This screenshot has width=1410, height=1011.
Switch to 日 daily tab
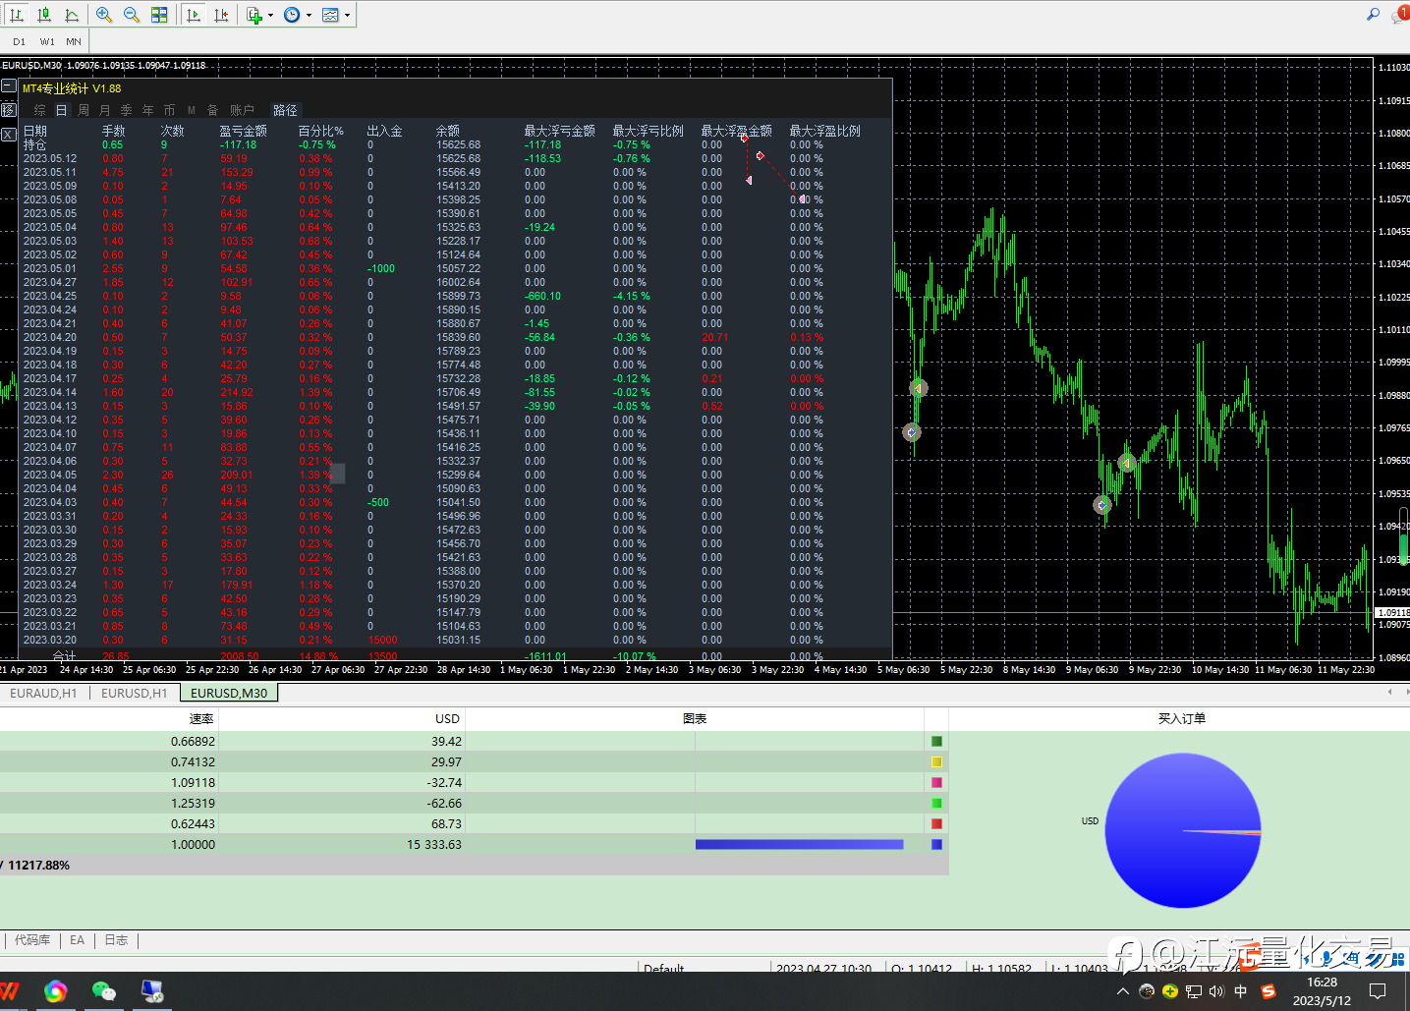point(61,110)
